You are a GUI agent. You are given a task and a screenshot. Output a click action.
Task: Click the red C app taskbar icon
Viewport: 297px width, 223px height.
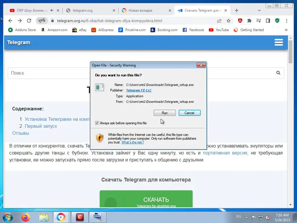pos(80,217)
